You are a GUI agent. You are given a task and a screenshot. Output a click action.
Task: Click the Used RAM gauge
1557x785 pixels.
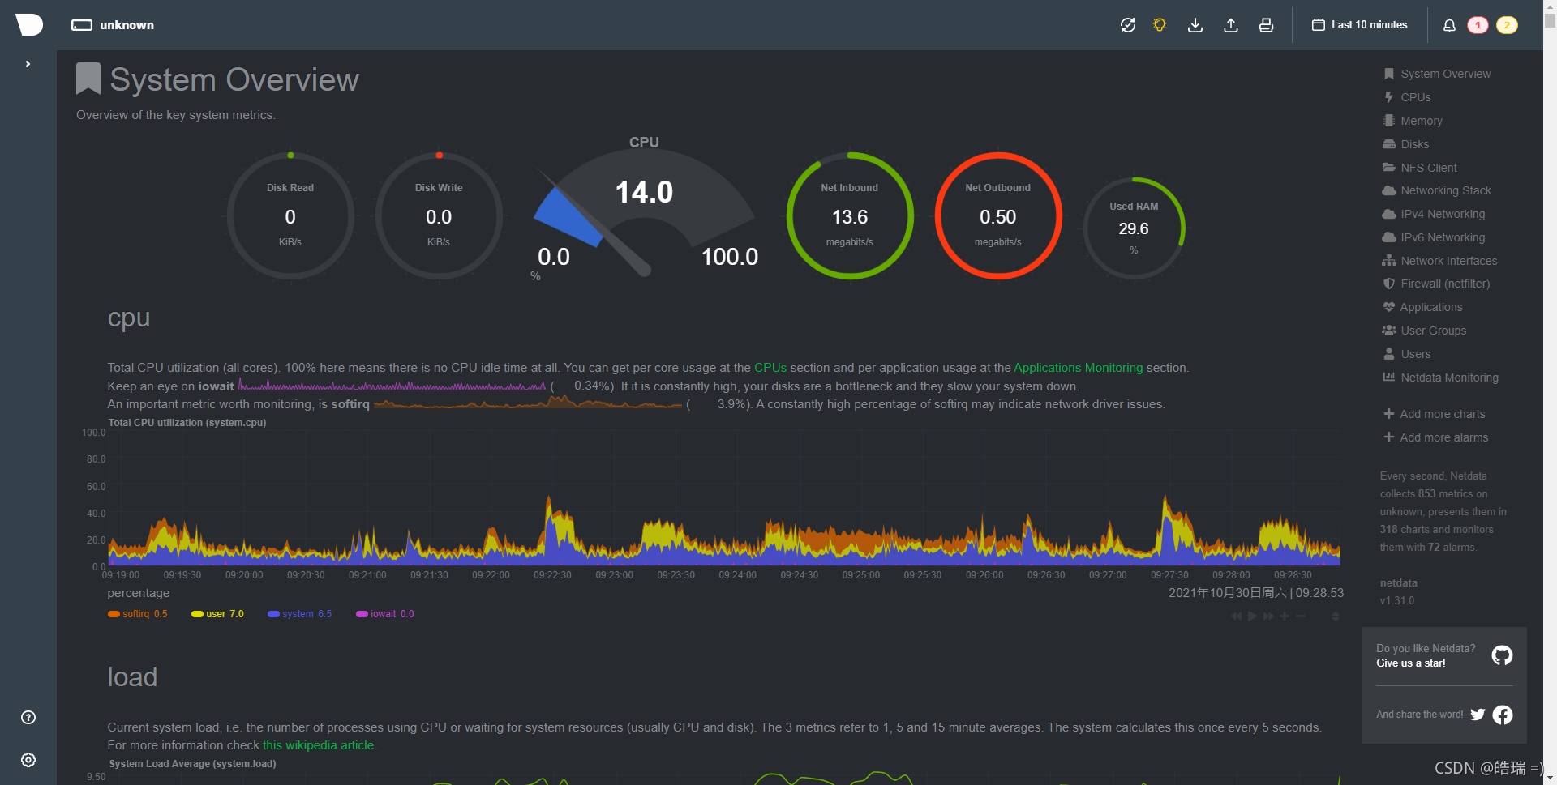pos(1134,228)
